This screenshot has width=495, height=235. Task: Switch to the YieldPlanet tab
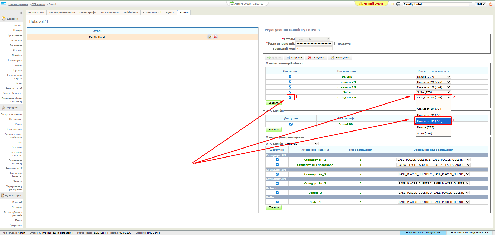131,13
